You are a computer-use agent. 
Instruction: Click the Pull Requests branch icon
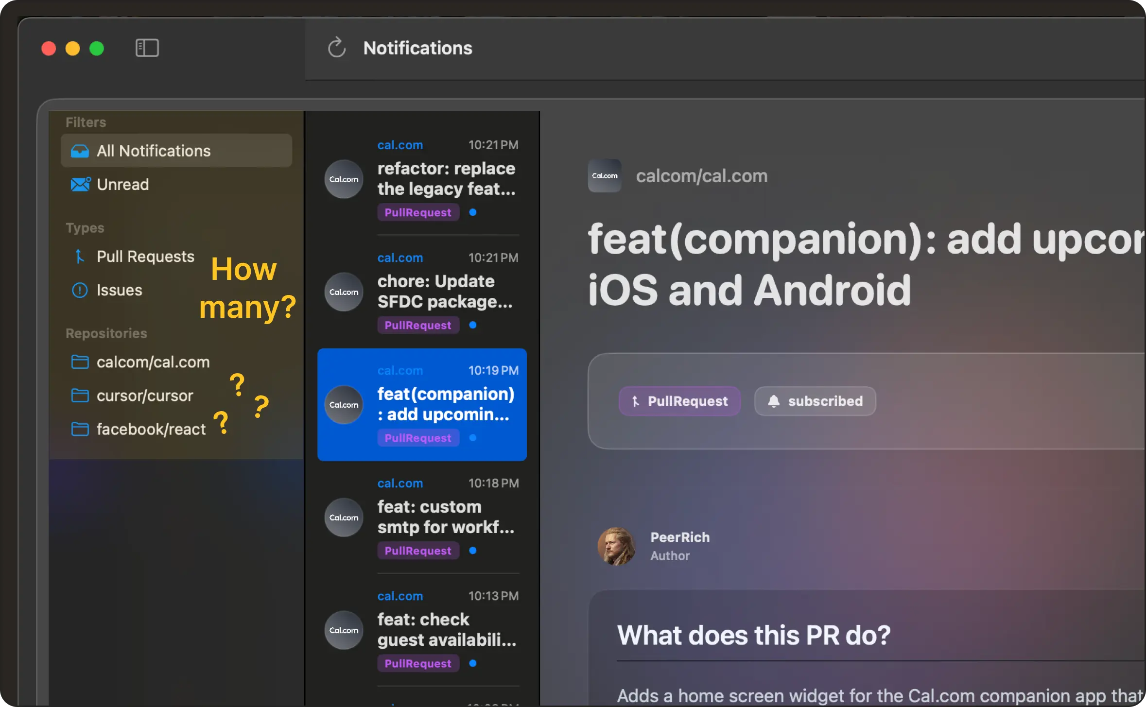(x=80, y=256)
